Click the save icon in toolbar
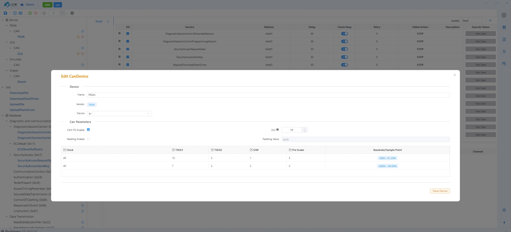This screenshot has height=232, width=511. 5,13
